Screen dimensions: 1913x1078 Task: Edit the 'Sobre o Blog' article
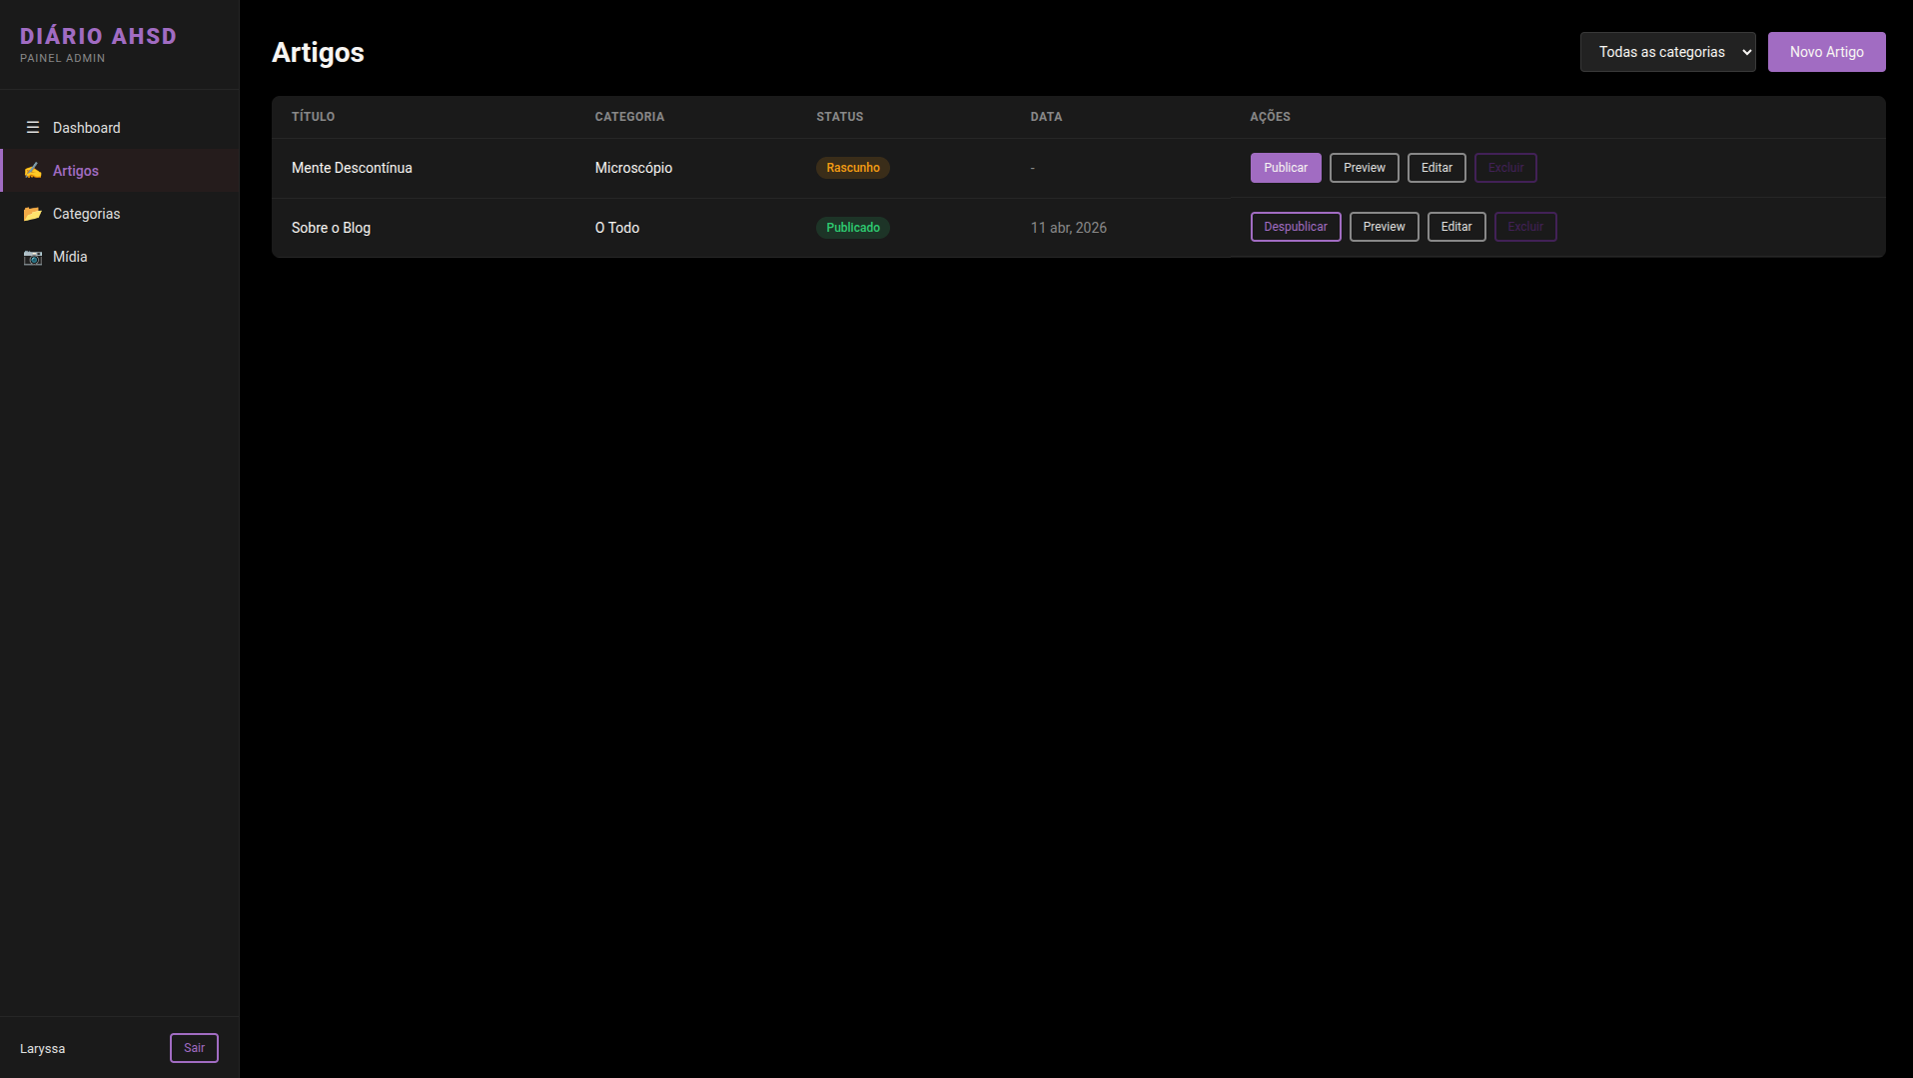click(x=1455, y=227)
